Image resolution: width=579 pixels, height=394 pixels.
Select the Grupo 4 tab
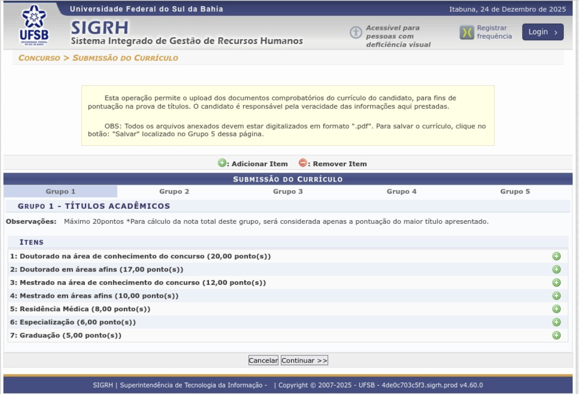[402, 191]
